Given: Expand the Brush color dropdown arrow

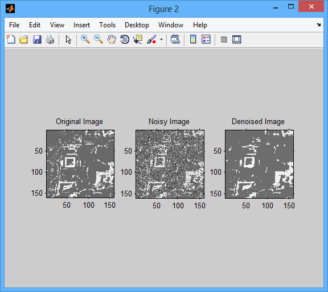Looking at the screenshot, I should 161,39.
